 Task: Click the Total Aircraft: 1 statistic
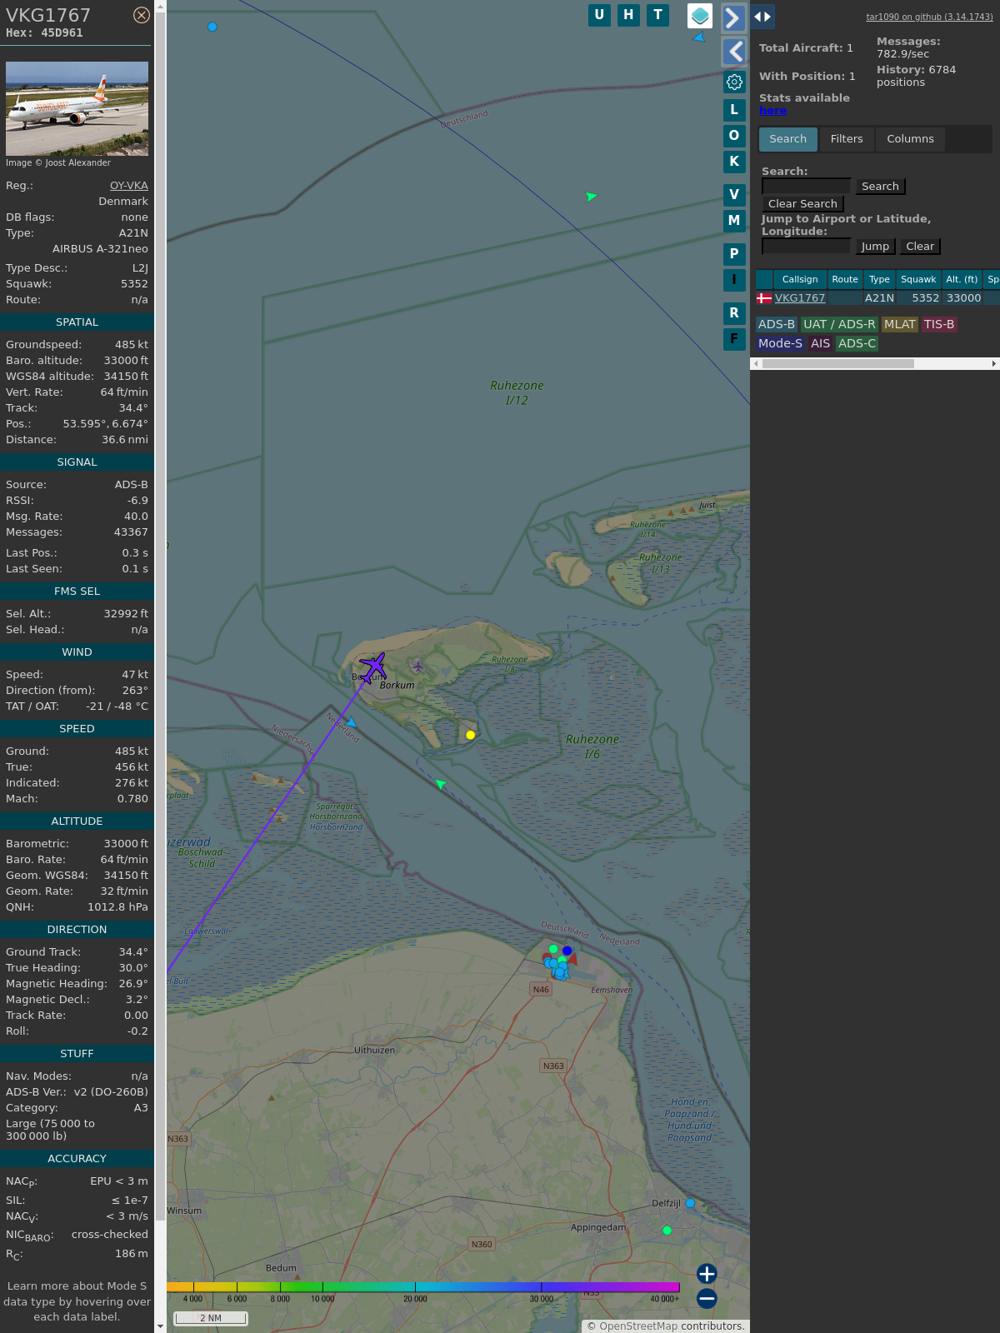click(806, 48)
